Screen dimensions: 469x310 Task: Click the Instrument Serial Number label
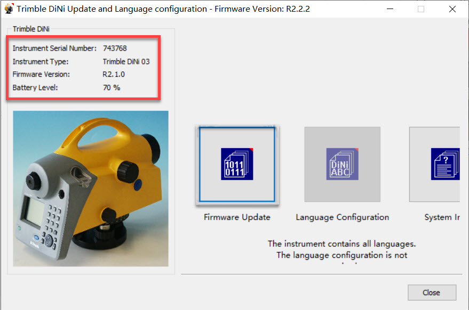click(x=54, y=48)
